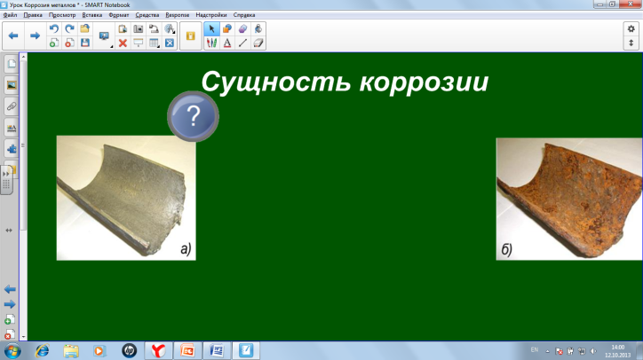643x360 pixels.
Task: Click the Redo icon in toolbar
Action: (x=69, y=28)
